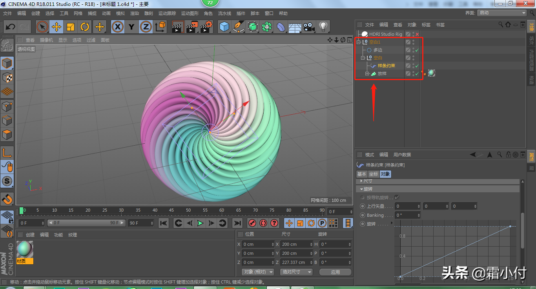Add a camera object
The height and width of the screenshot is (289, 536).
coord(309,27)
